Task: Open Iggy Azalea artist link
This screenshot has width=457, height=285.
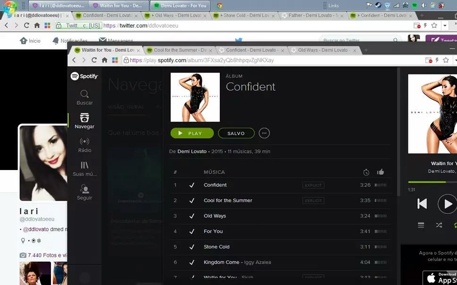Action: click(258, 262)
